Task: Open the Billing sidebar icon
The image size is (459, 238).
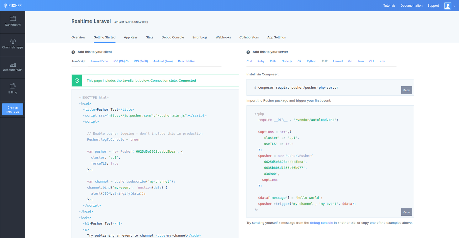Action: point(13,89)
